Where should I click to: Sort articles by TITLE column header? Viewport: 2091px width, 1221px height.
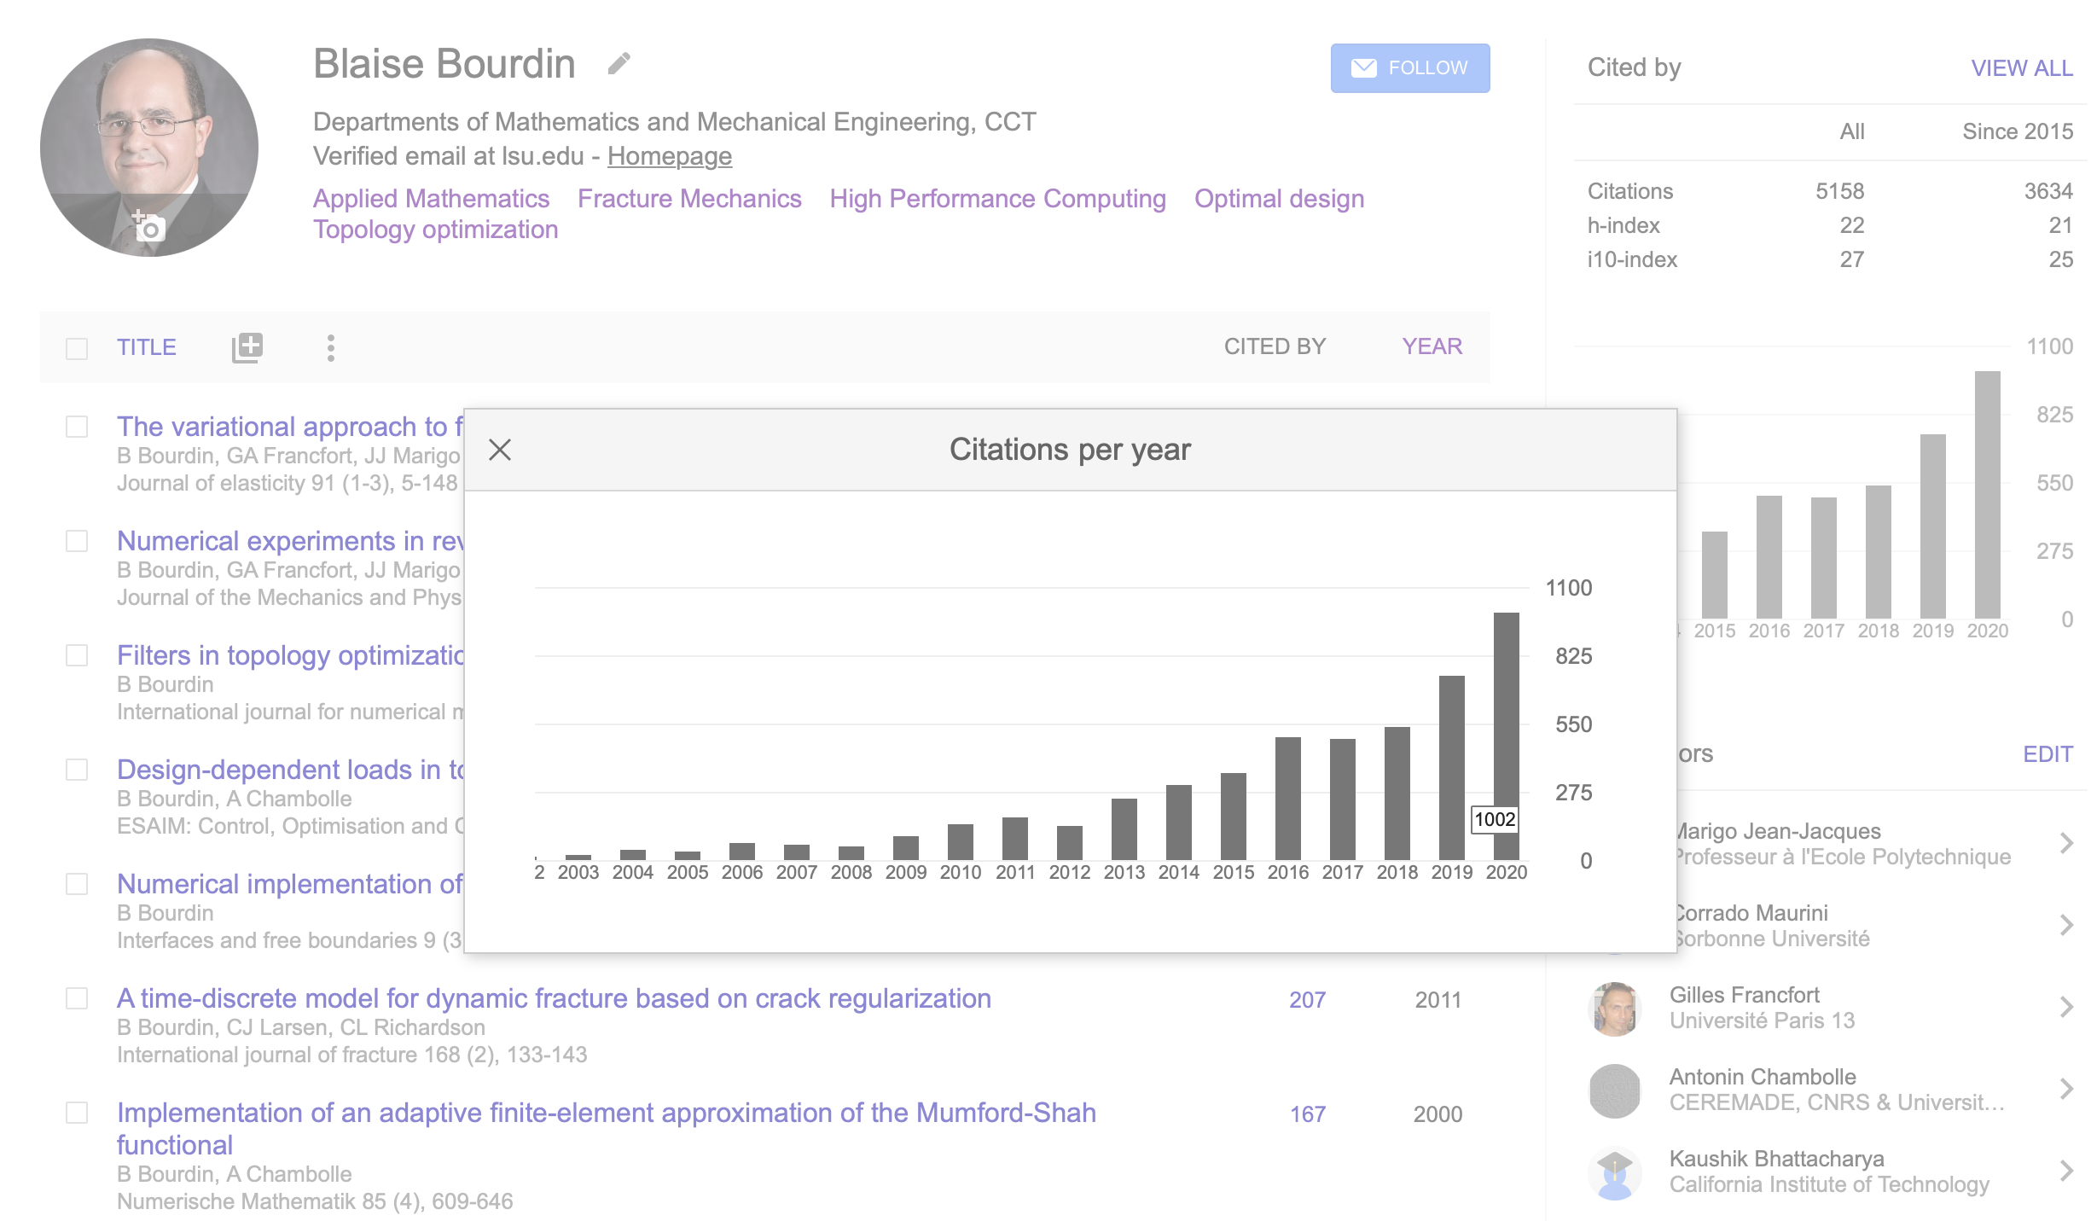click(146, 347)
